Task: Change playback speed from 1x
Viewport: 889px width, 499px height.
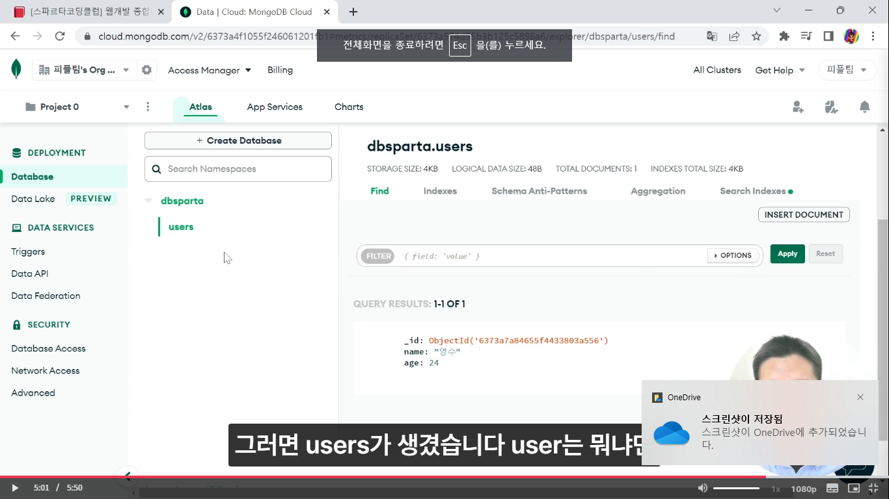Action: pyautogui.click(x=776, y=489)
